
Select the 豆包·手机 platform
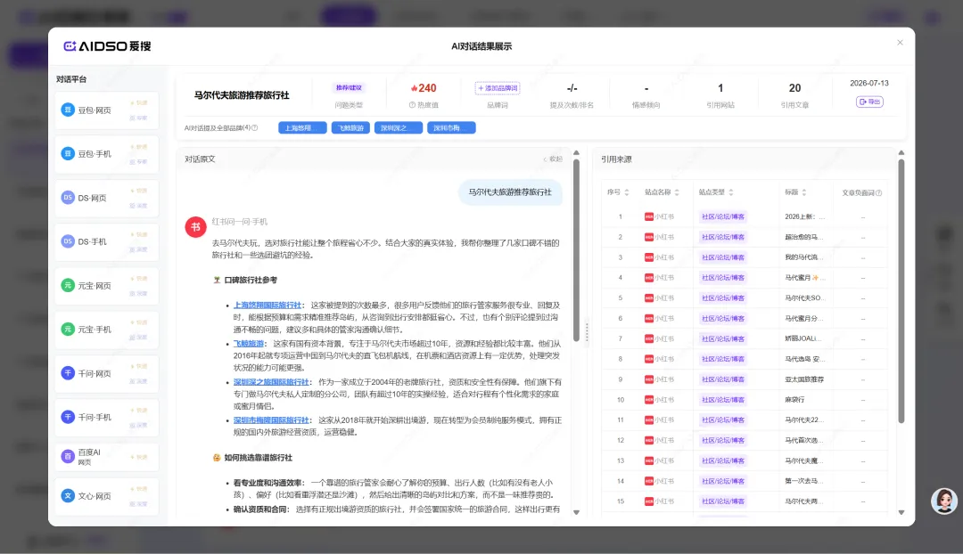click(x=106, y=154)
